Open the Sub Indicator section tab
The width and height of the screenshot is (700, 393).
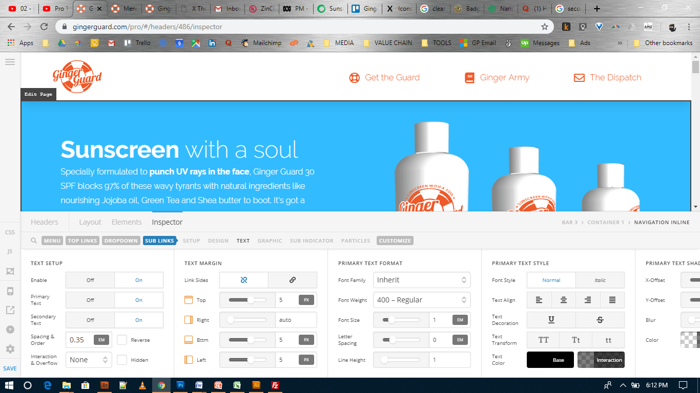(312, 241)
